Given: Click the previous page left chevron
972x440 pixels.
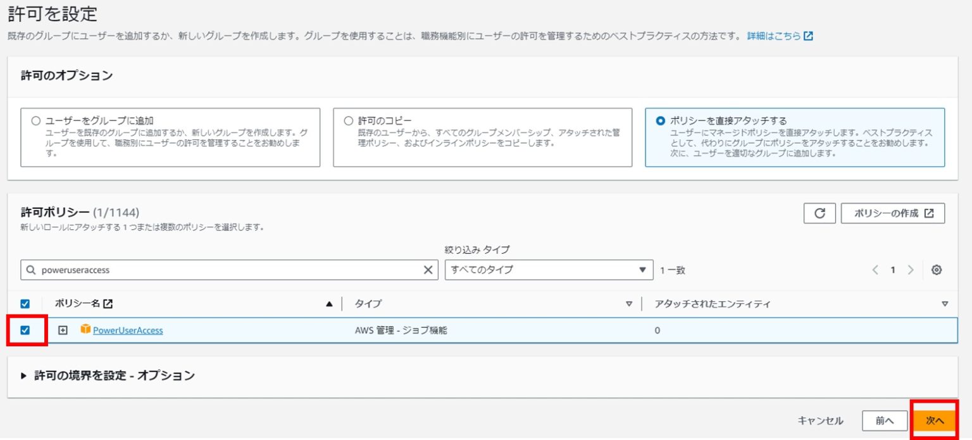Looking at the screenshot, I should pyautogui.click(x=875, y=269).
